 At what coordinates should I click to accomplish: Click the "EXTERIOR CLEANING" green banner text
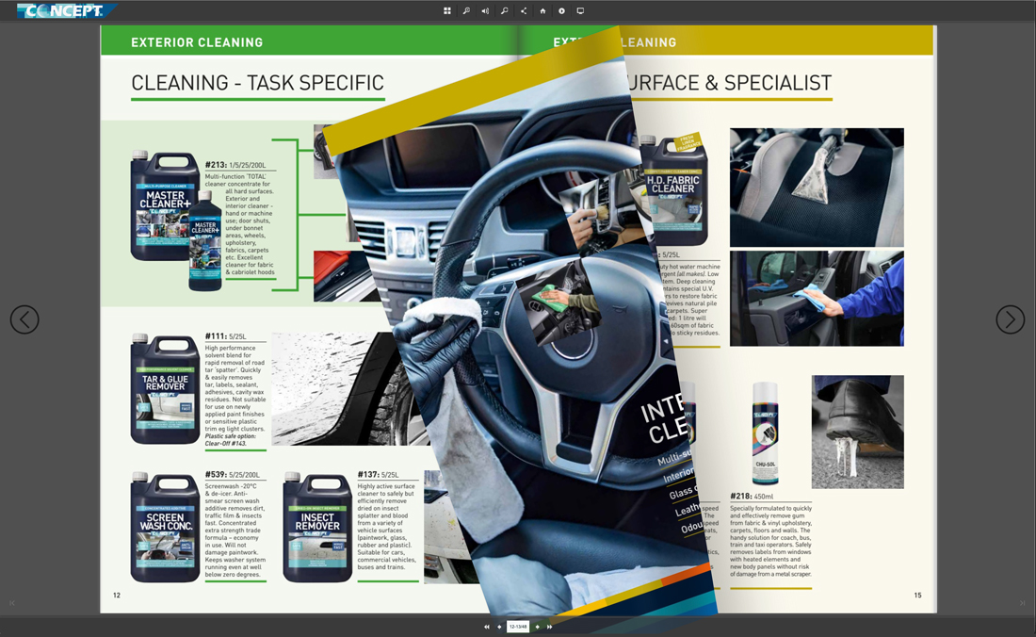point(197,42)
